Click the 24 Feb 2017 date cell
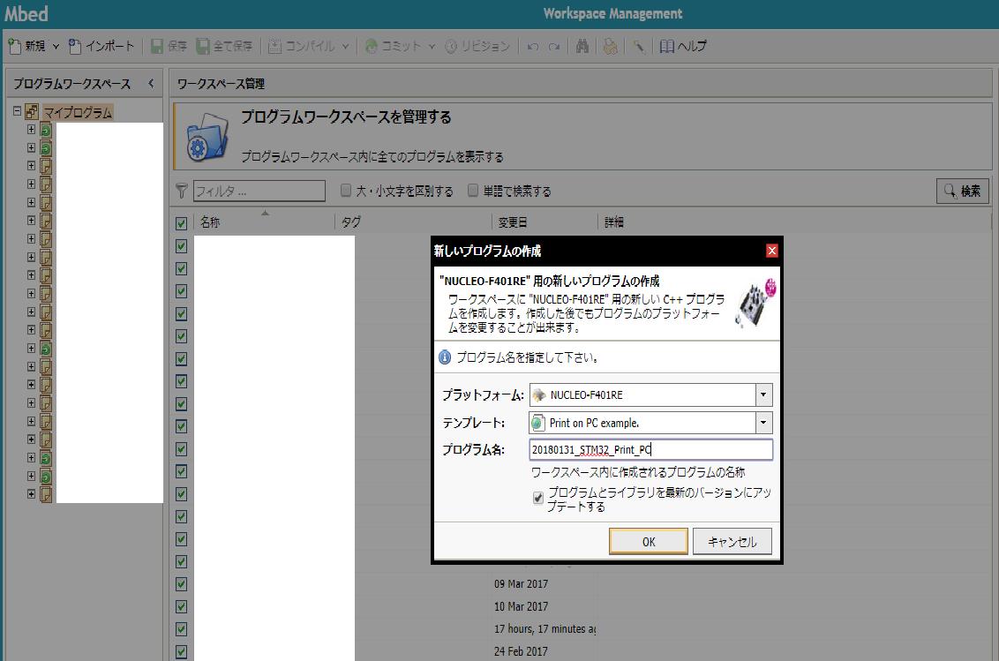The width and height of the screenshot is (999, 661). (x=521, y=651)
